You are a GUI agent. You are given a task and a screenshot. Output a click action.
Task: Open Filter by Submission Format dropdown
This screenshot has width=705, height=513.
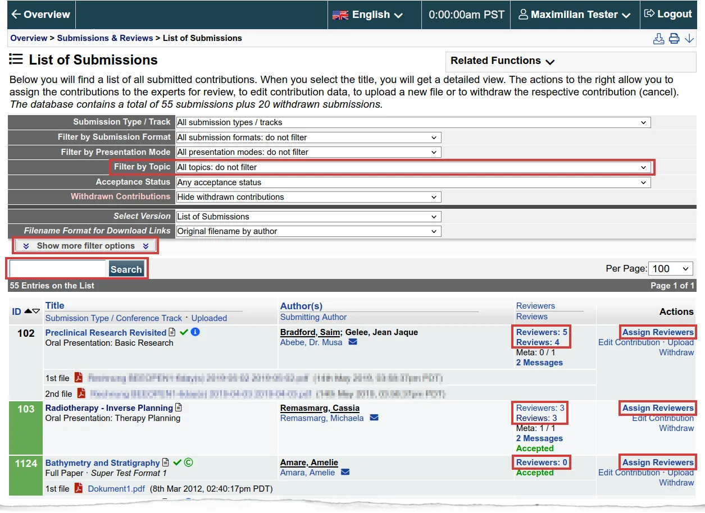[x=308, y=138]
